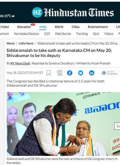Screen dimensions: 120x165
Task: Go to the World section
Action: point(59,27)
